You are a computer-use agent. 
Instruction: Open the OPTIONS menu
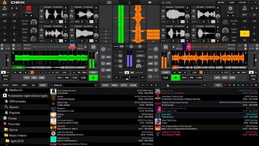click(242, 2)
